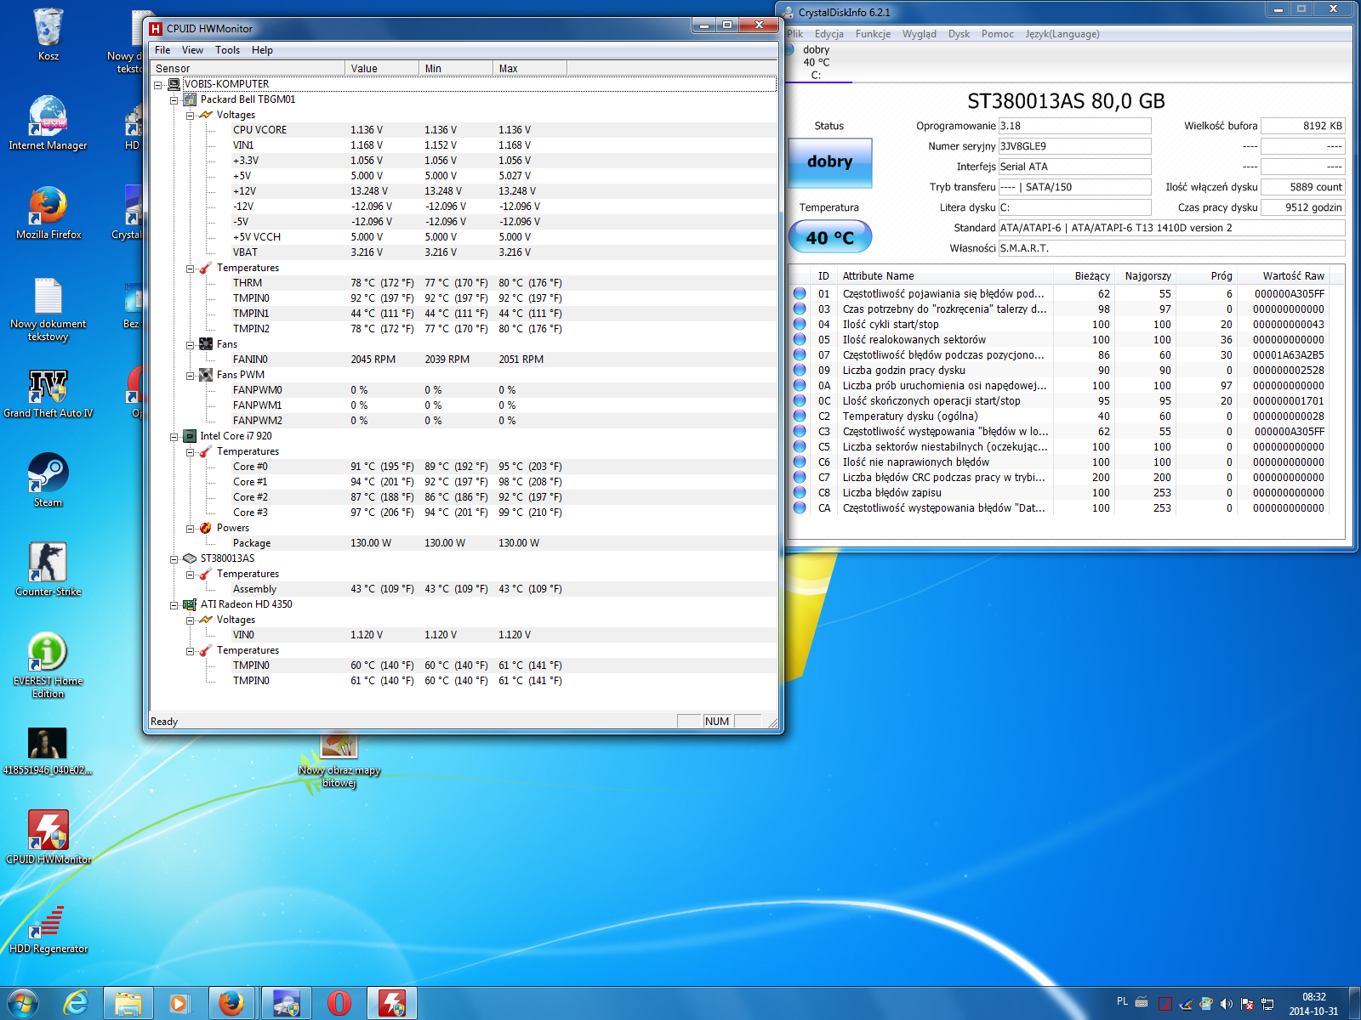Collapse the Fans PWM group
This screenshot has height=1020, width=1361.
tap(191, 375)
